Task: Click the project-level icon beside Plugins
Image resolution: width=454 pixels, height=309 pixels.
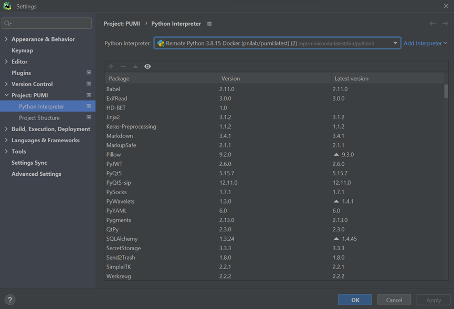Action: pos(89,72)
